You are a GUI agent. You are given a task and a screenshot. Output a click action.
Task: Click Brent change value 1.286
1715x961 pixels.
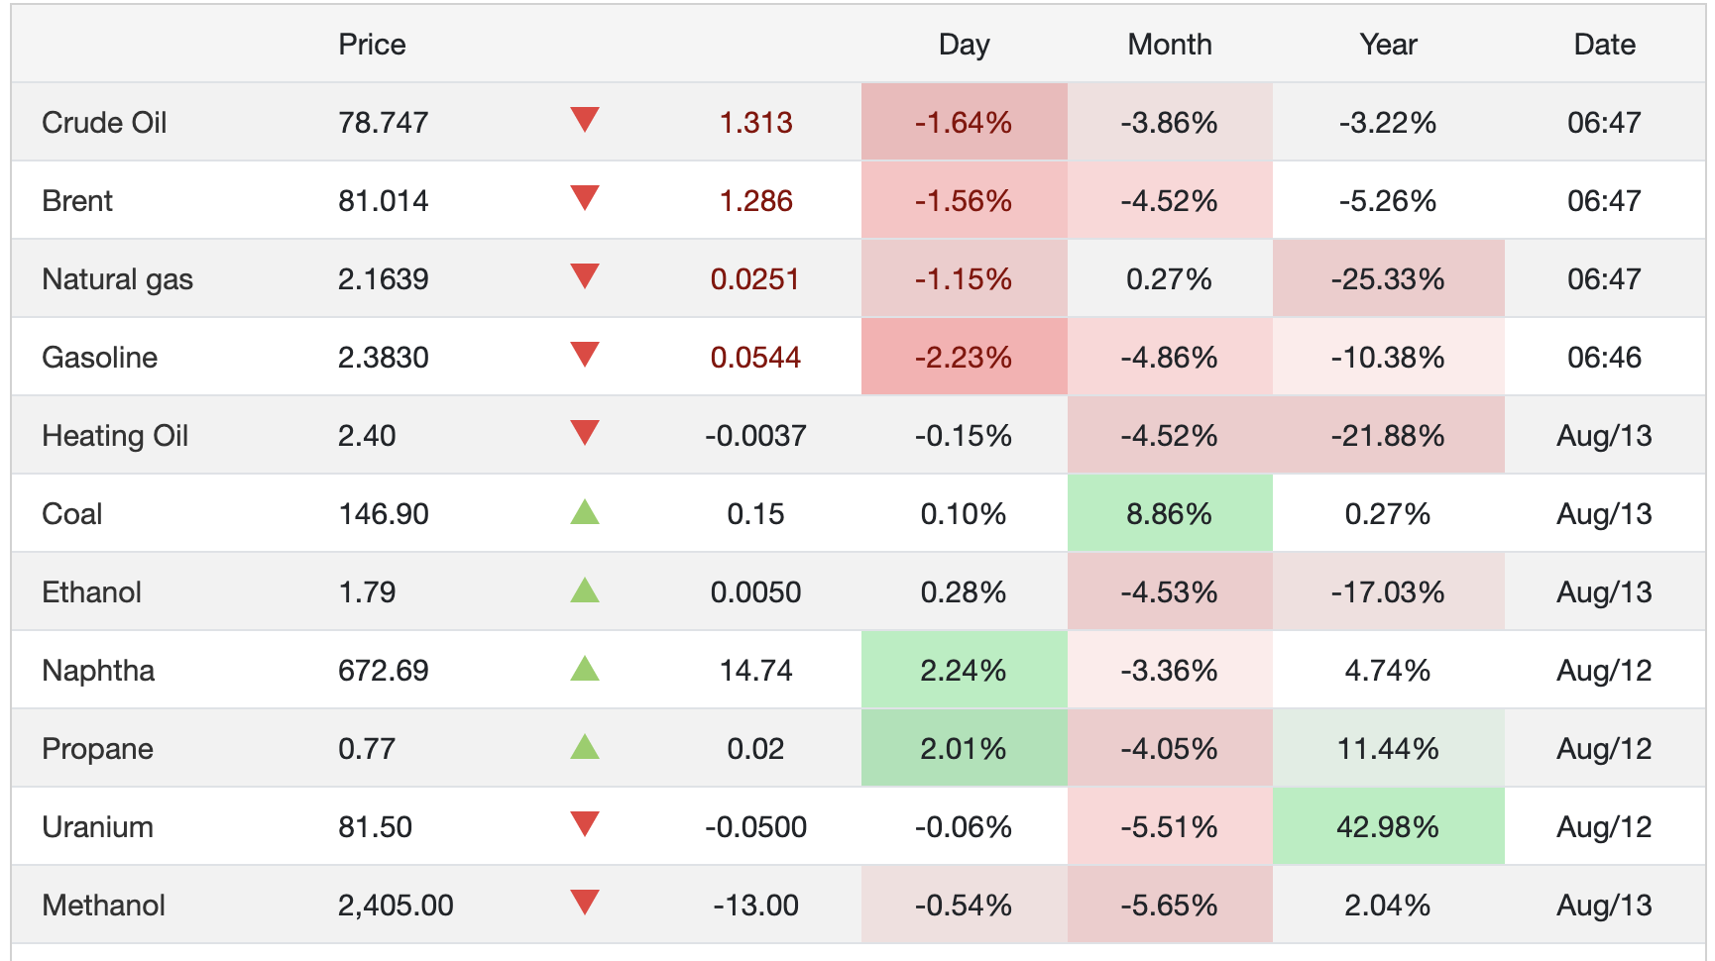tap(755, 201)
